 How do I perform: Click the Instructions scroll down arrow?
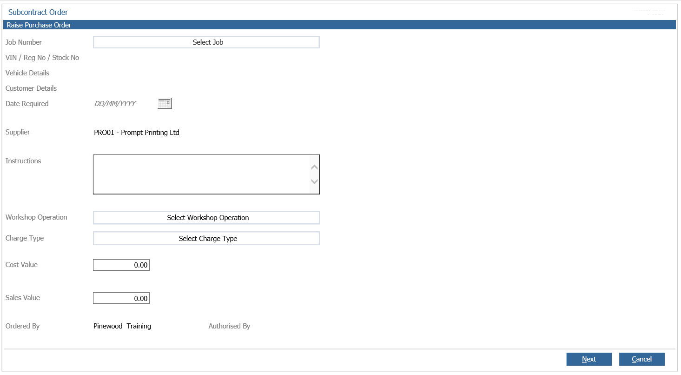[x=315, y=181]
